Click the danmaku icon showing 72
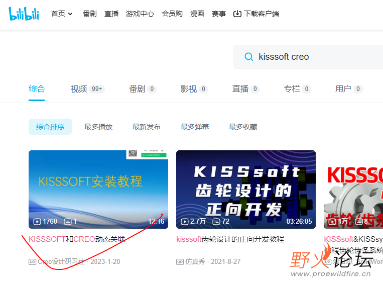The image size is (383, 282). (216, 222)
